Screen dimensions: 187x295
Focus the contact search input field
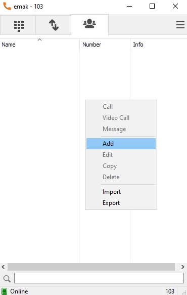pyautogui.click(x=99, y=278)
